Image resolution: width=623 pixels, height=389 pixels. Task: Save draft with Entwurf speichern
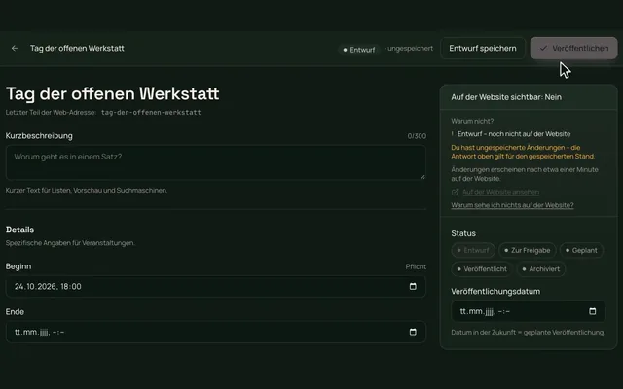[483, 48]
